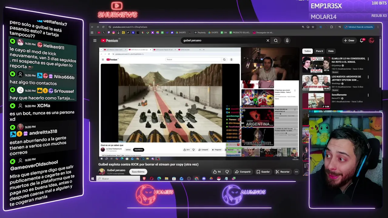Bookmark this page with the star

pyautogui.click(x=313, y=27)
